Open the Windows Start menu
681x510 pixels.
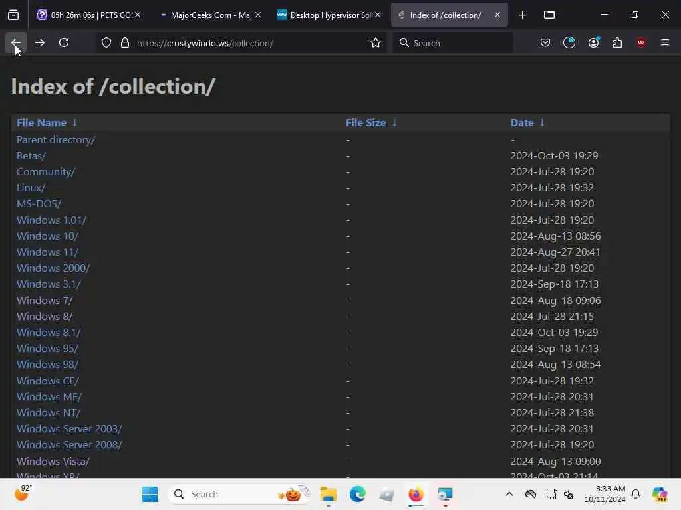point(150,494)
